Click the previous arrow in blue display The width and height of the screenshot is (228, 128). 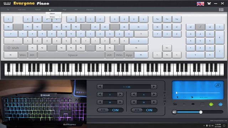click(x=177, y=97)
